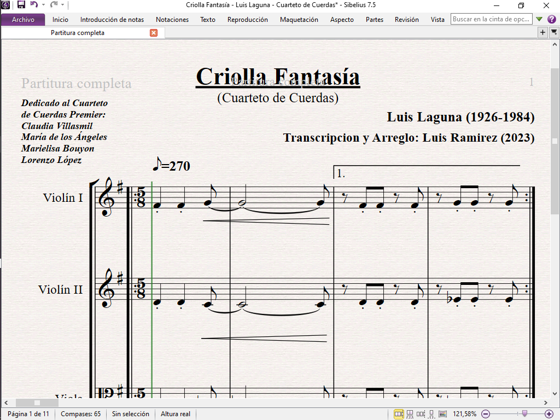This screenshot has width=560, height=420.
Task: Select the Criolla Fantasía title text
Action: pos(278,77)
